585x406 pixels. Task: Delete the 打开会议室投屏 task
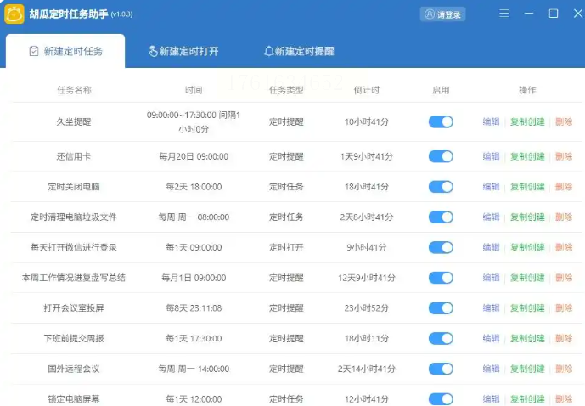click(564, 307)
